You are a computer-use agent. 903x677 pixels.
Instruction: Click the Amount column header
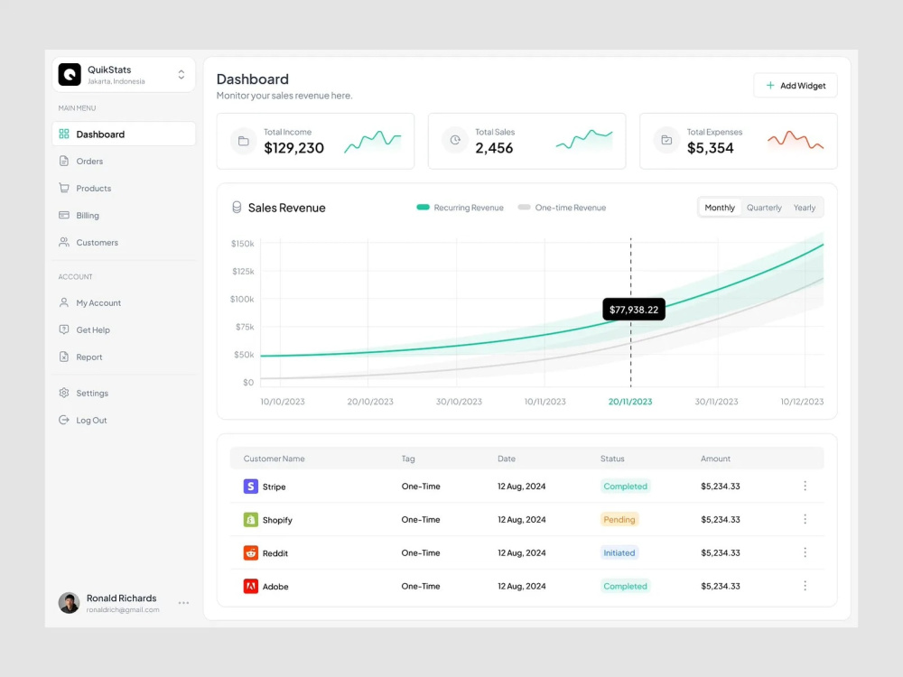click(x=715, y=459)
